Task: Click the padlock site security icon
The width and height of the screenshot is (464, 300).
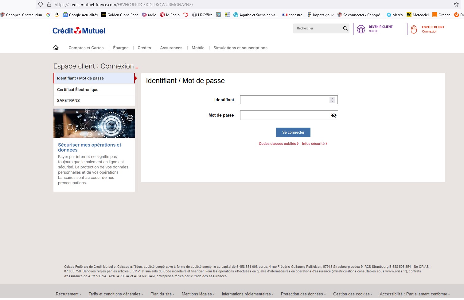Action: [x=49, y=5]
